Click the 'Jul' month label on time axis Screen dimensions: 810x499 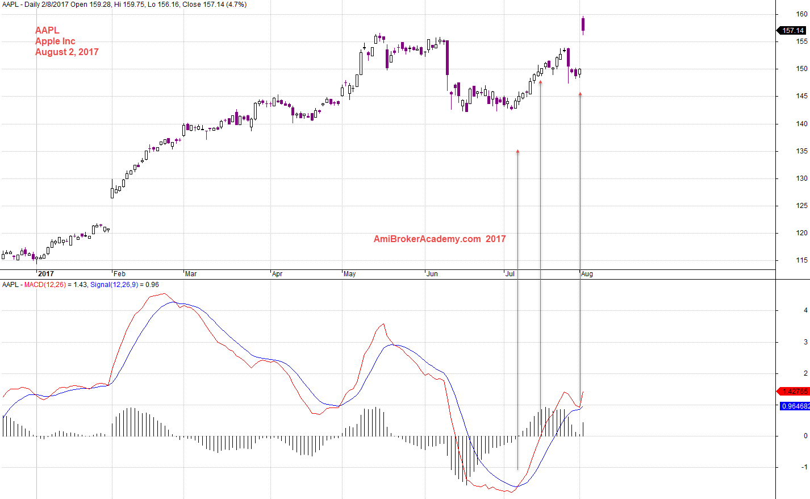510,274
